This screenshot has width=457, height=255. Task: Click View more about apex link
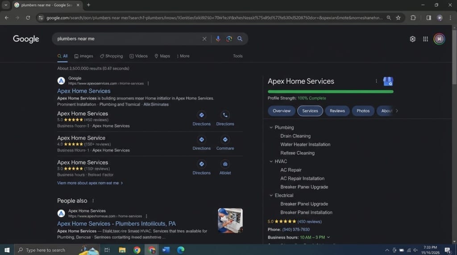[x=90, y=183]
